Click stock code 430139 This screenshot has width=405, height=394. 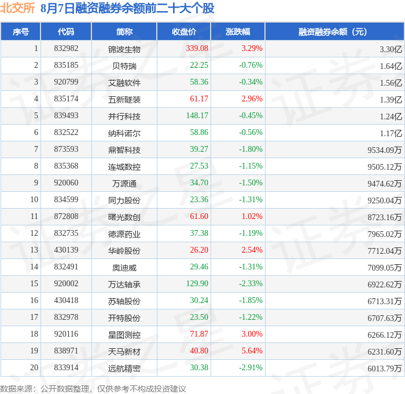tap(66, 250)
